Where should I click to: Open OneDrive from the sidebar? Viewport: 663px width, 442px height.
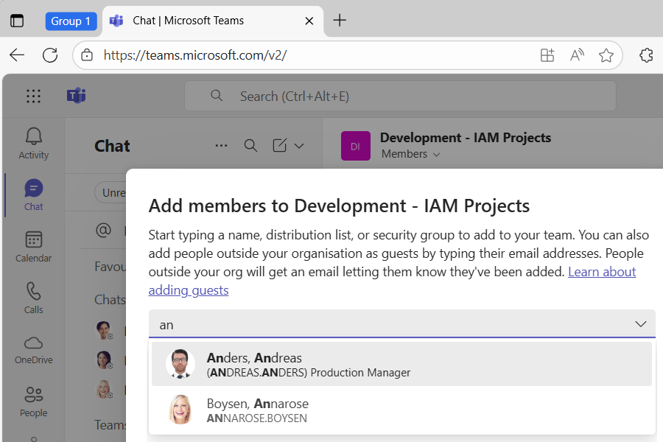(x=33, y=348)
